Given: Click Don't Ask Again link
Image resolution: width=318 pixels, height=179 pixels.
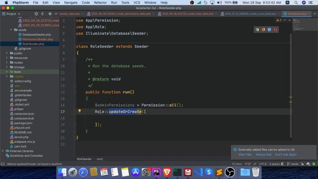Looking at the screenshot, I should (286, 155).
